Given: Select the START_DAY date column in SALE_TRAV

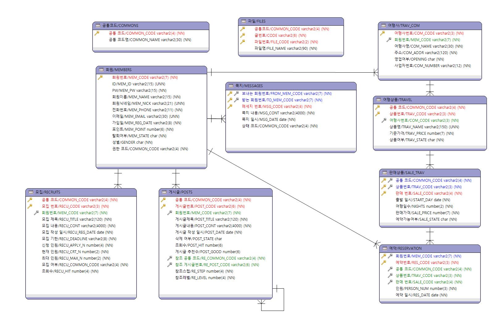Looking at the screenshot, I should tap(423, 200).
